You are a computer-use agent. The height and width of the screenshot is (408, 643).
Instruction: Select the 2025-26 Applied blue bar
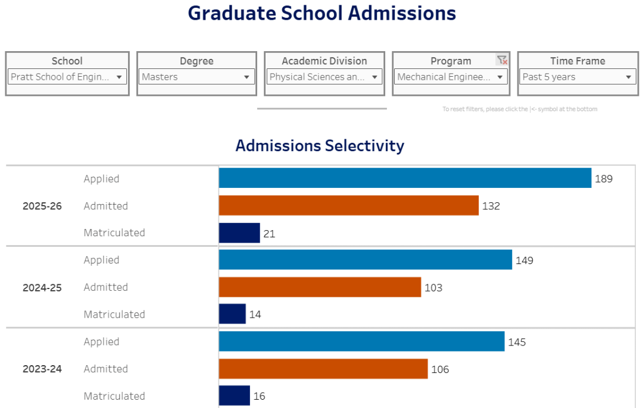coord(405,178)
